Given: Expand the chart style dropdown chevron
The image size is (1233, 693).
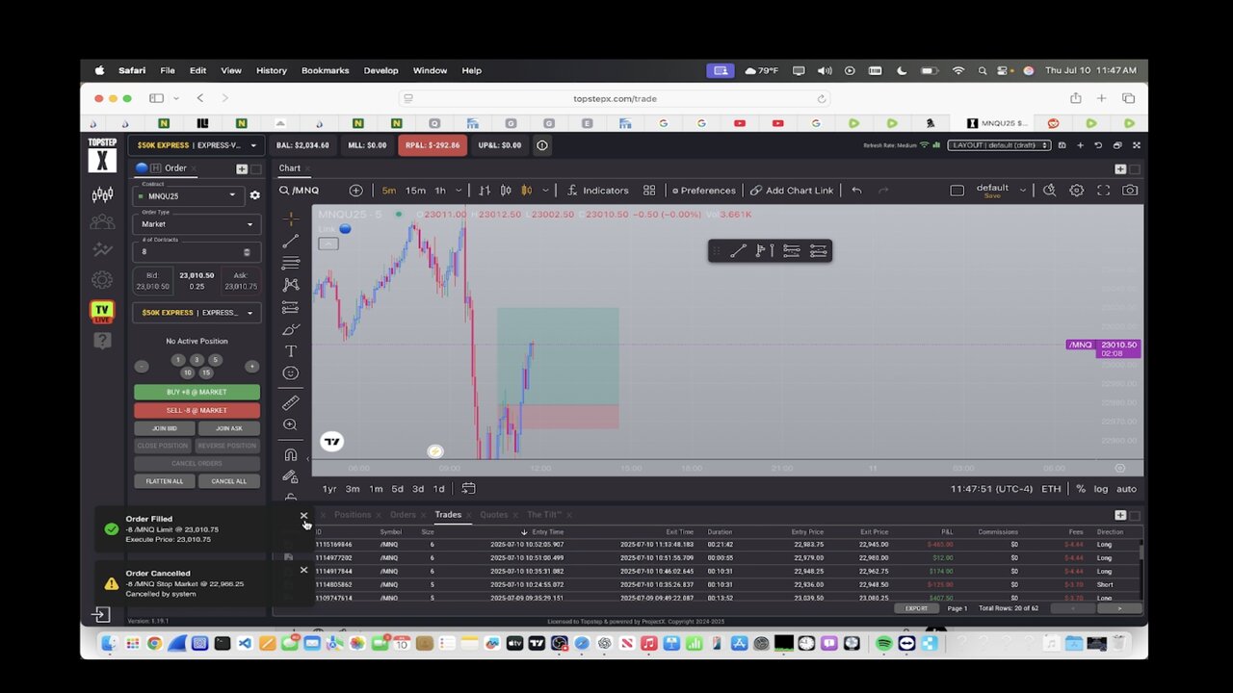Looking at the screenshot, I should click(545, 191).
